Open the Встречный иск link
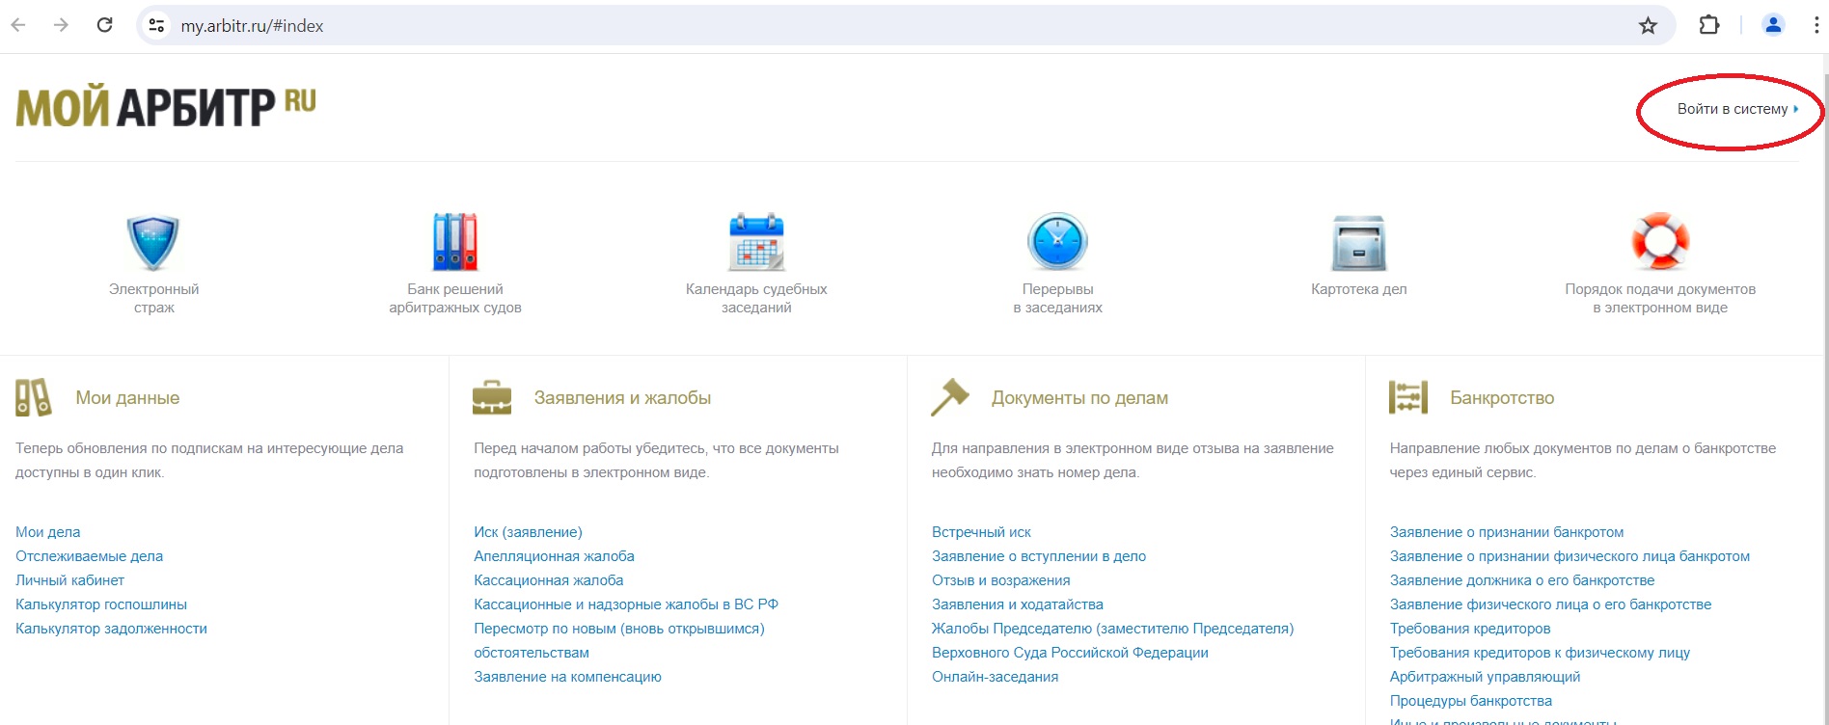 981,532
